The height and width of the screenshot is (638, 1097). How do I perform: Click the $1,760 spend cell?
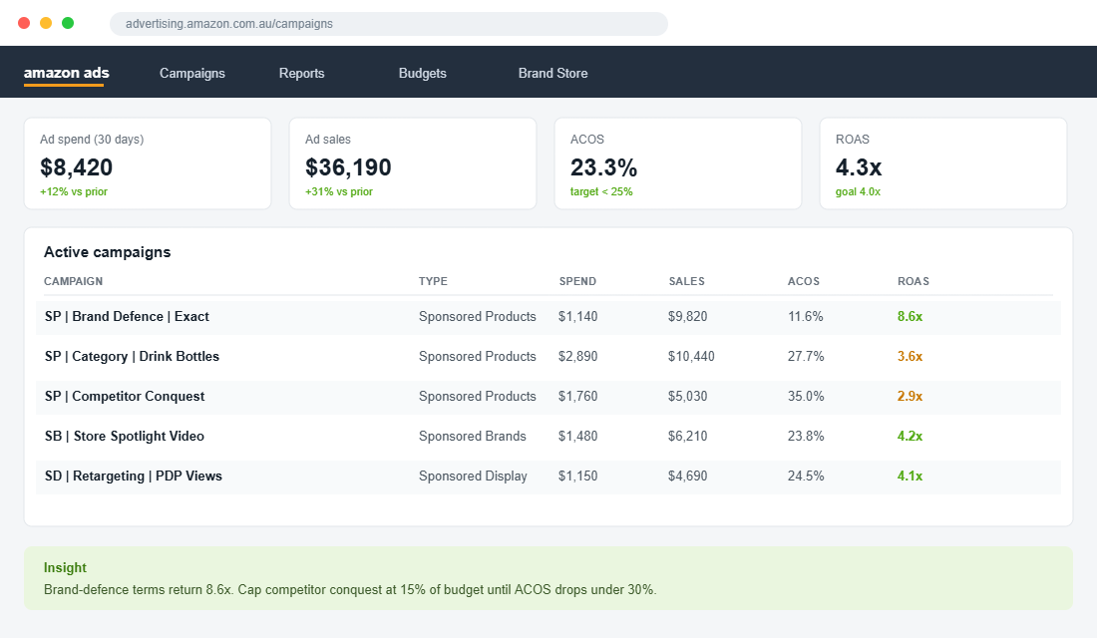[x=577, y=396]
